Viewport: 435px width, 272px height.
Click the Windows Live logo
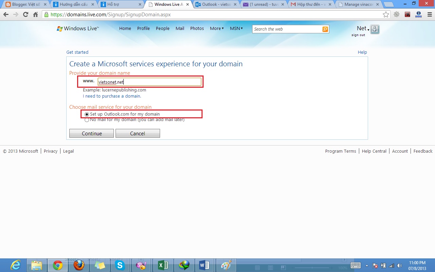[x=78, y=29]
